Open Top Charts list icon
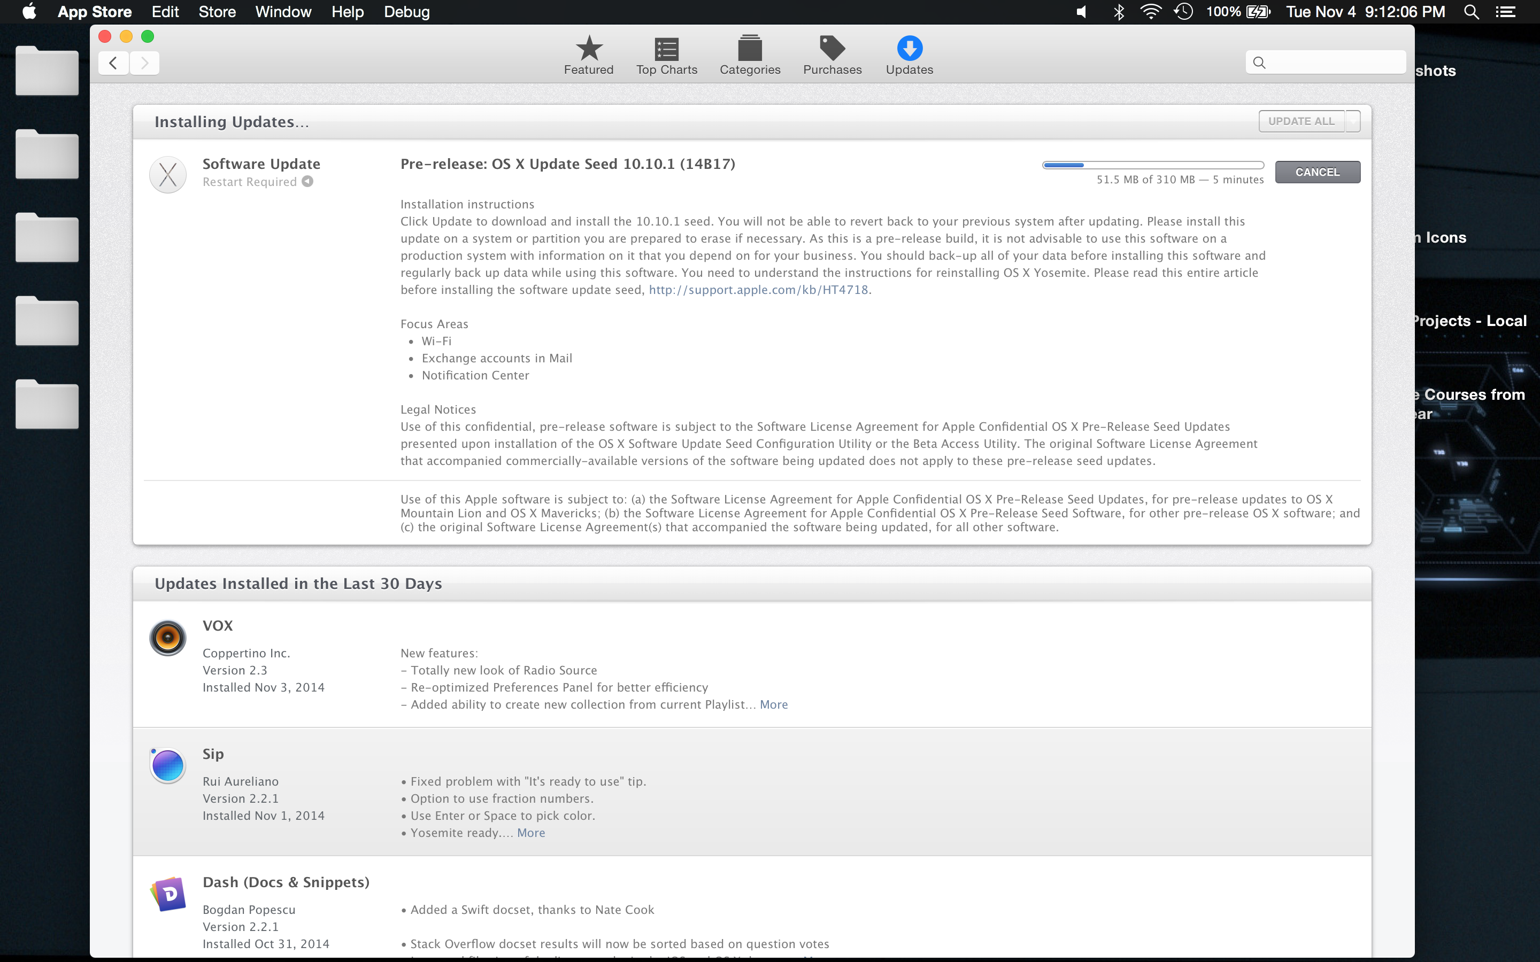1540x962 pixels. (x=666, y=49)
